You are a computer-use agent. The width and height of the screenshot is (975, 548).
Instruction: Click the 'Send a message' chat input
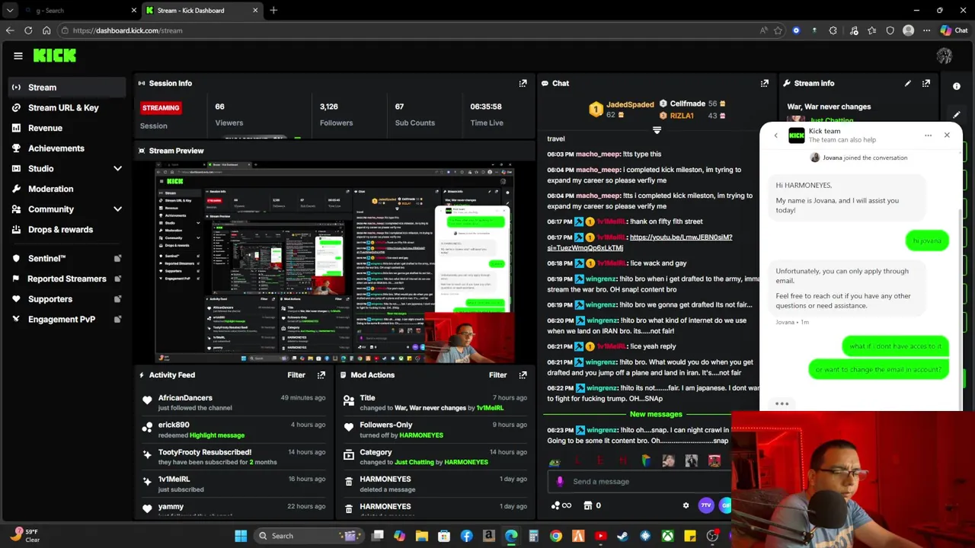click(640, 481)
